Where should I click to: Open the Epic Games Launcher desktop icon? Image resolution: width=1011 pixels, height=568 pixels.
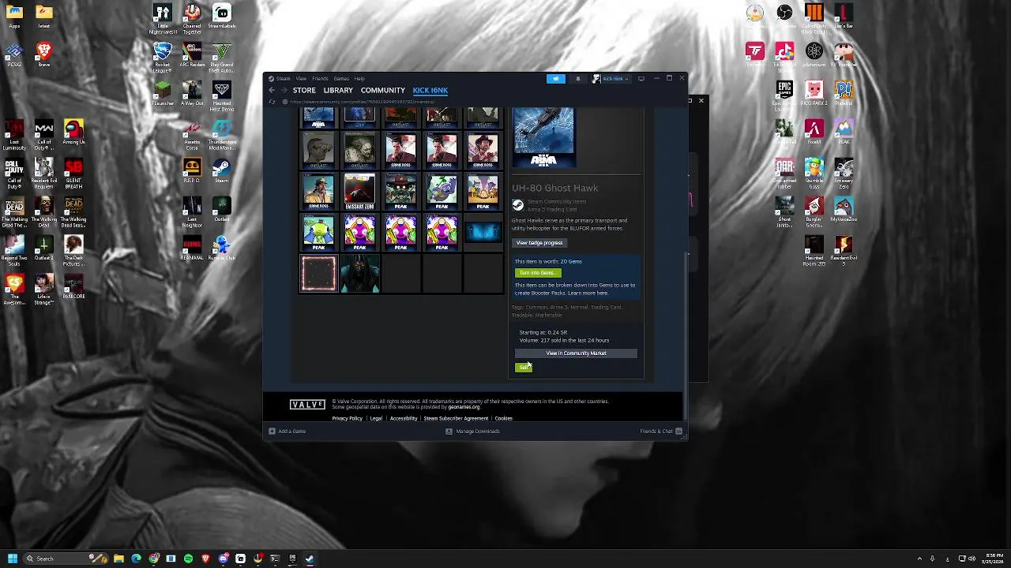point(784,96)
